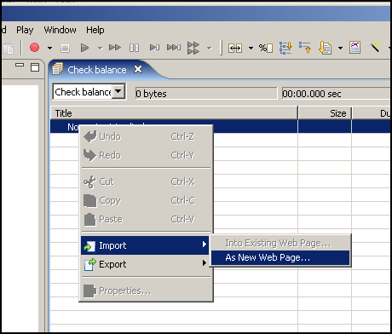
Task: Choose Paste in the context menu
Action: pos(146,219)
